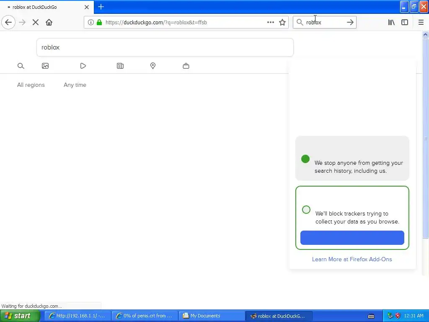The width and height of the screenshot is (429, 322).
Task: Switch to the 0% download taskbar window
Action: click(145, 316)
